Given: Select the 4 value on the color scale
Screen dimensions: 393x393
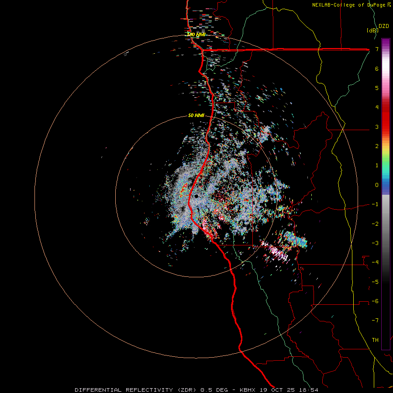Looking at the screenshot, I should coord(377,107).
